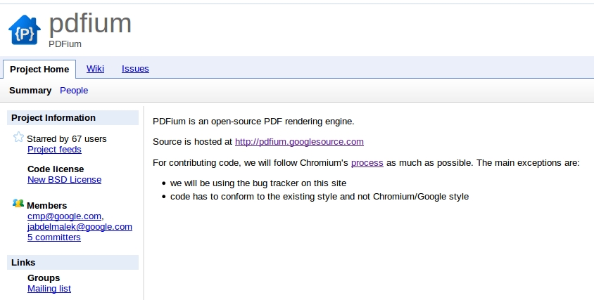Open cmp@google.com member profile
Image resolution: width=594 pixels, height=300 pixels.
(65, 216)
